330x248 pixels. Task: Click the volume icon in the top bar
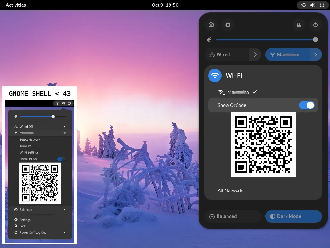313,5
